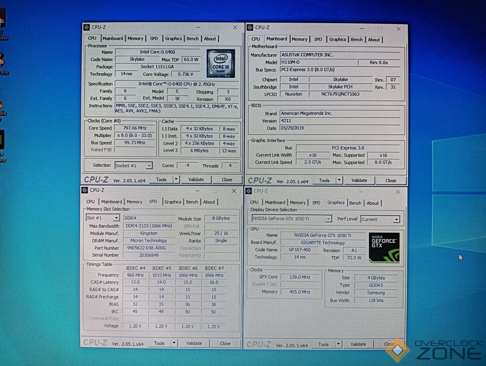This screenshot has width=486, height=366.
Task: Open the Socket #1 selection dropdown
Action: [x=149, y=166]
